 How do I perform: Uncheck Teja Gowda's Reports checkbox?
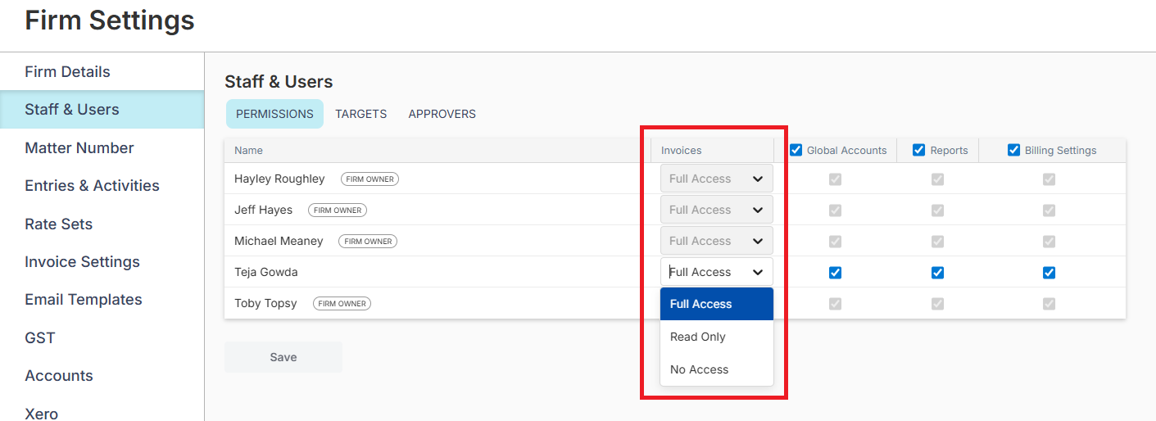tap(937, 273)
